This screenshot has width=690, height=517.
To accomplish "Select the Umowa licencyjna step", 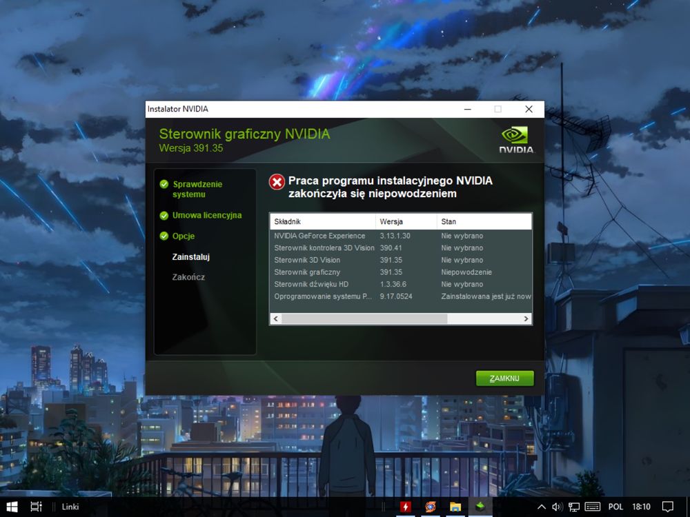I will point(207,215).
